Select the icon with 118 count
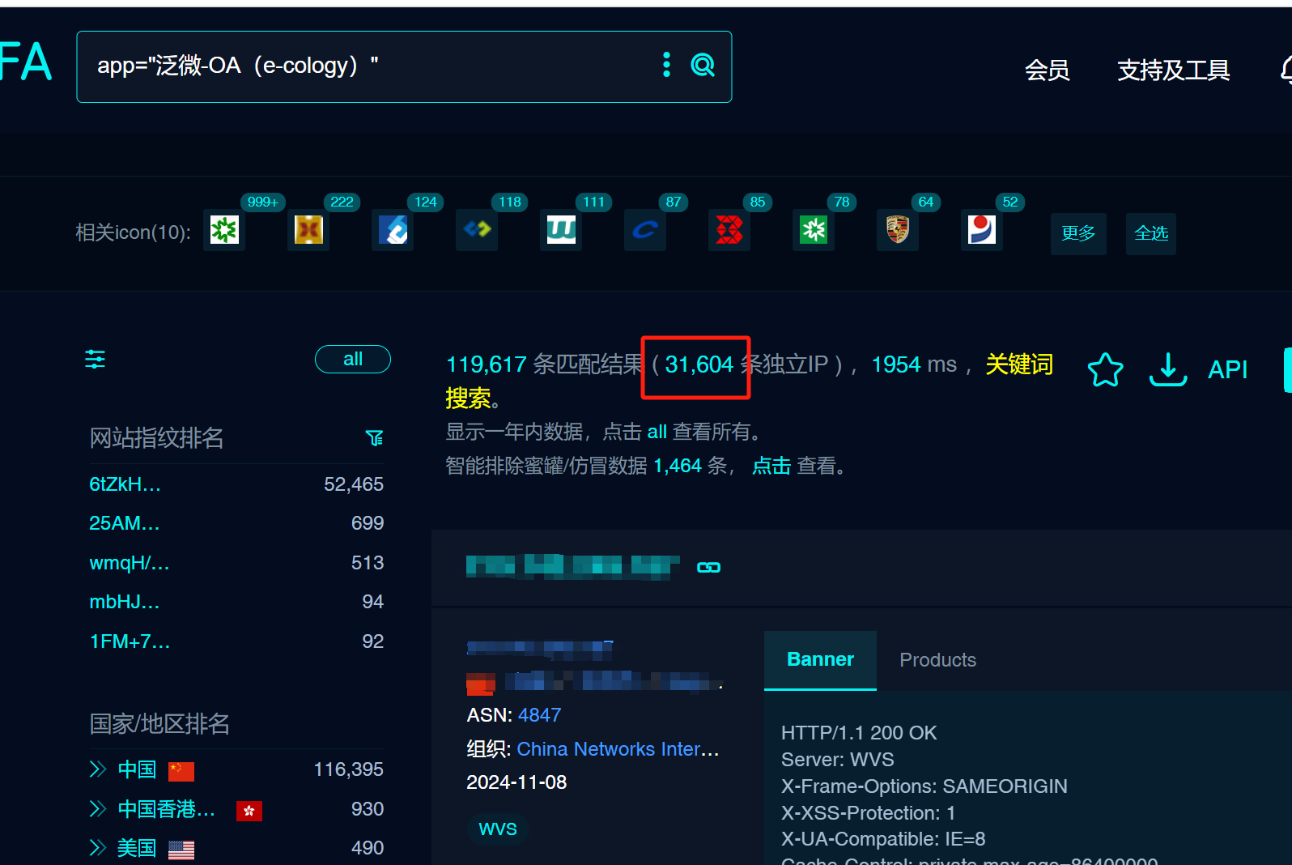The image size is (1292, 865). coord(477,230)
